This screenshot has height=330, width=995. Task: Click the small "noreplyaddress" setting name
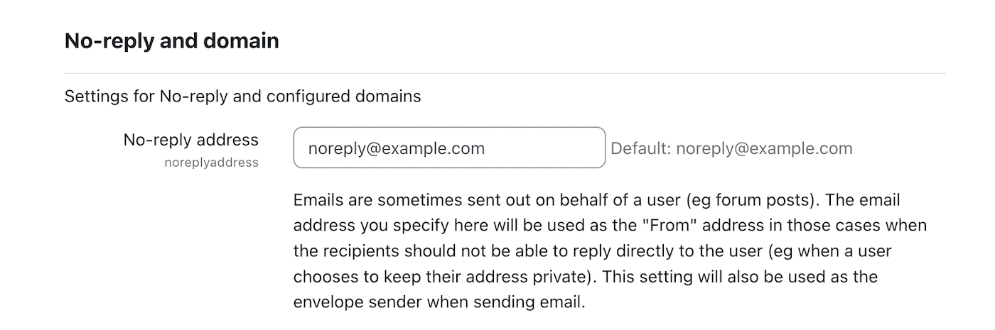[211, 163]
